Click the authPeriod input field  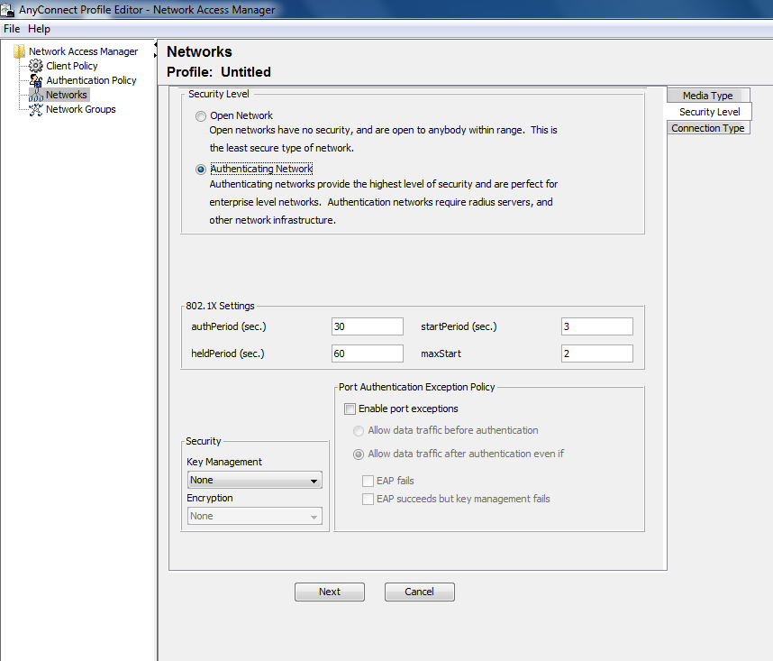(368, 326)
